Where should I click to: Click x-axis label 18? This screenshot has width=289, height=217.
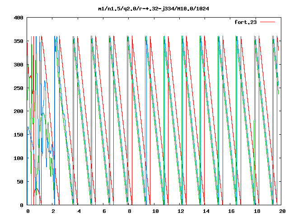click(257, 211)
